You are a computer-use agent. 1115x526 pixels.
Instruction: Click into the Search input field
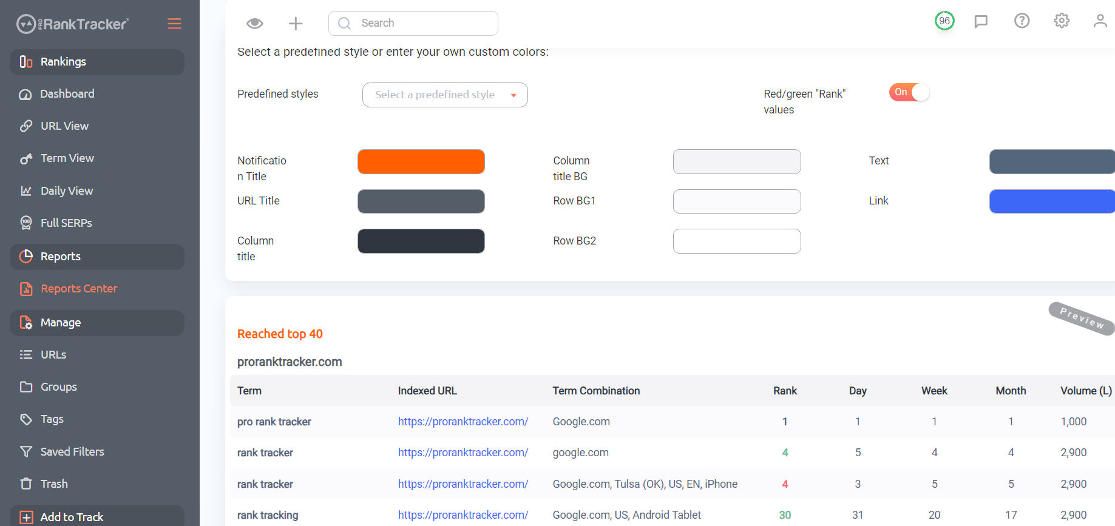click(413, 23)
